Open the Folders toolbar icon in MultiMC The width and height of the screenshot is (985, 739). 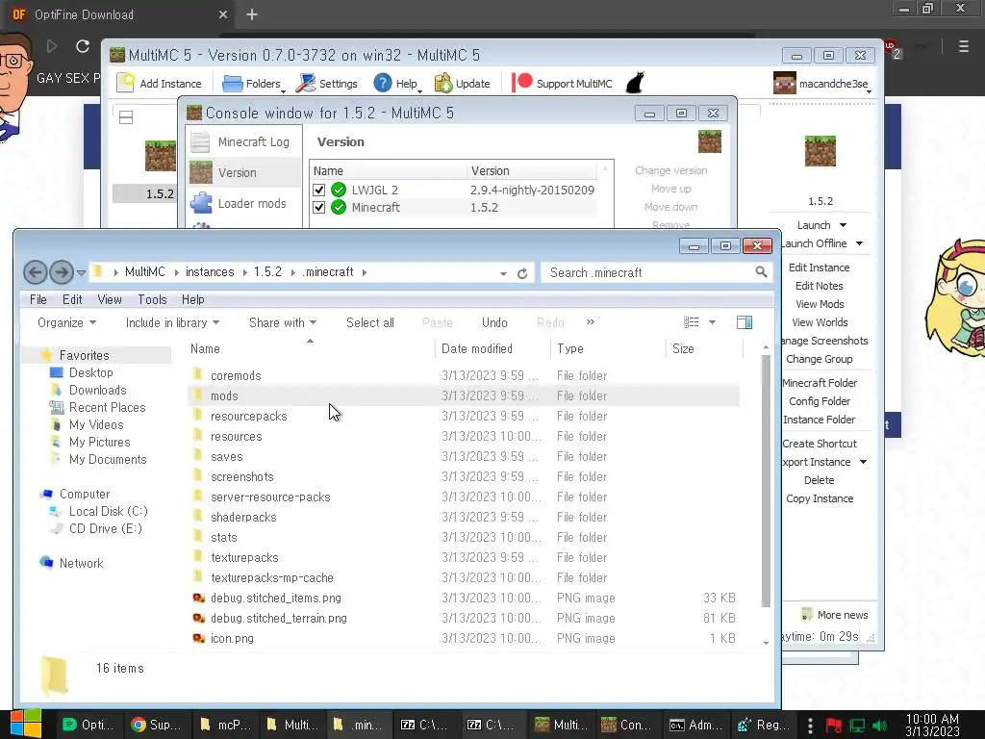233,83
